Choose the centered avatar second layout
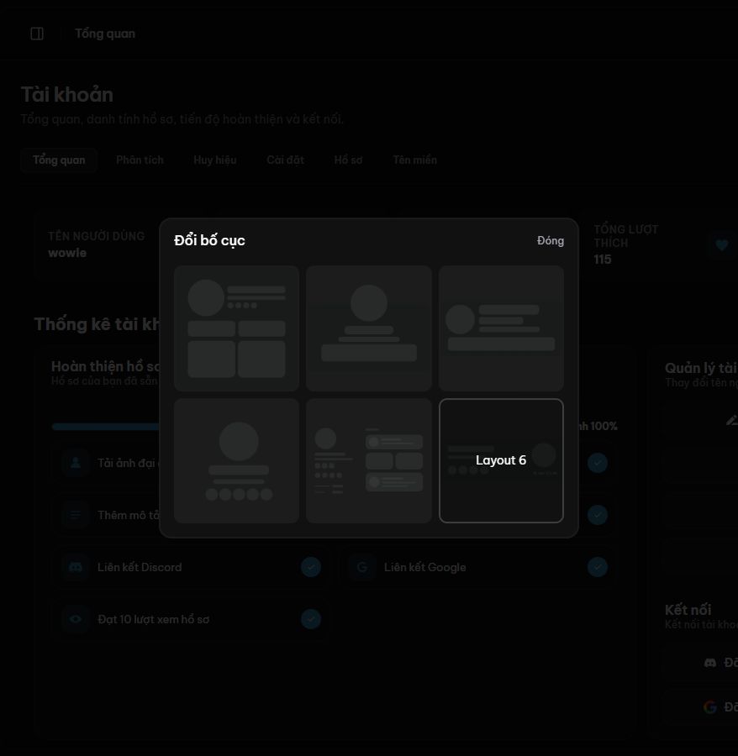The width and height of the screenshot is (738, 756). [x=368, y=328]
